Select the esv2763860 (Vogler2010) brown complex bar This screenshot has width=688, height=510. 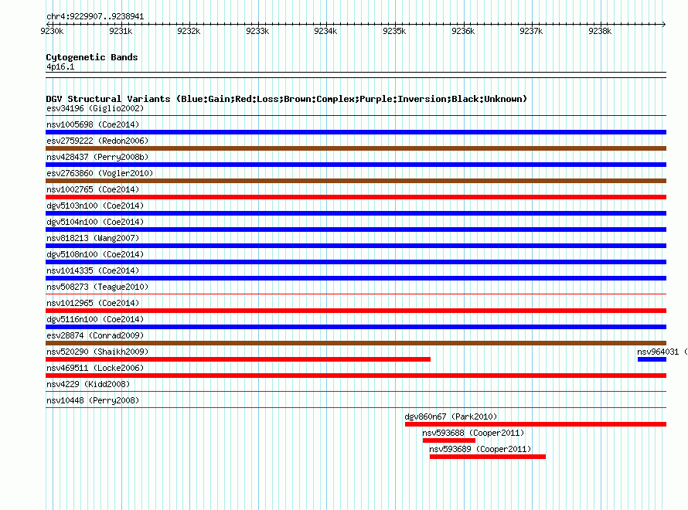[x=356, y=181]
